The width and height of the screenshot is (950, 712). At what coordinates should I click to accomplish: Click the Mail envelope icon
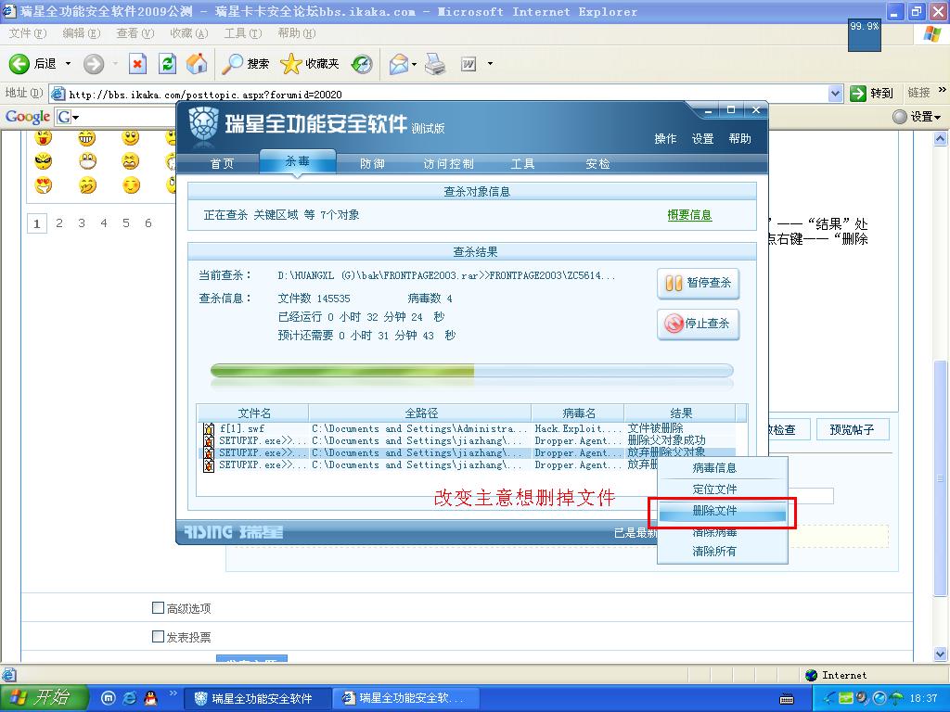coord(398,64)
